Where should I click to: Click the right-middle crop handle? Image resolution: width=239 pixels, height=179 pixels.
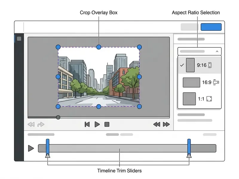point(139,77)
